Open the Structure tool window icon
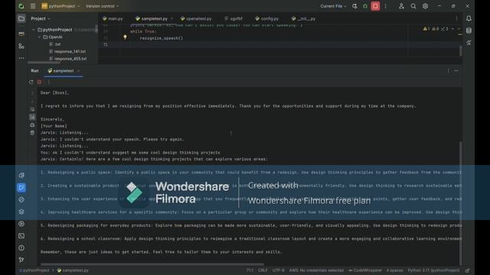The width and height of the screenshot is (490, 275). pyautogui.click(x=21, y=46)
